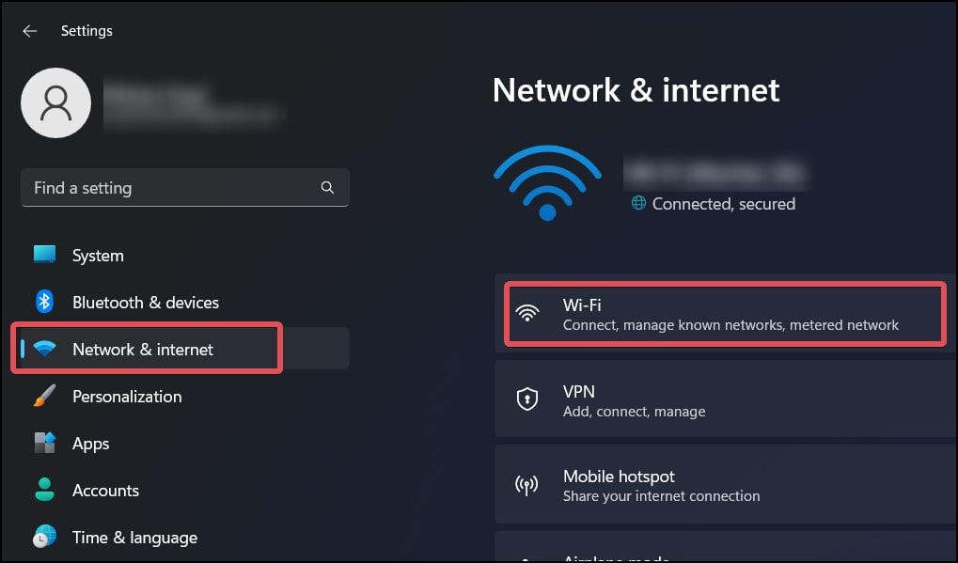This screenshot has width=958, height=563.
Task: Open Wi-Fi settings card
Action: (724, 314)
